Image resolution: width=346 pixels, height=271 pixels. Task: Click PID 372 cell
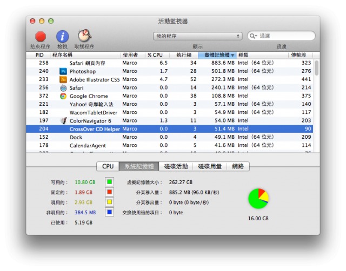tap(44, 96)
